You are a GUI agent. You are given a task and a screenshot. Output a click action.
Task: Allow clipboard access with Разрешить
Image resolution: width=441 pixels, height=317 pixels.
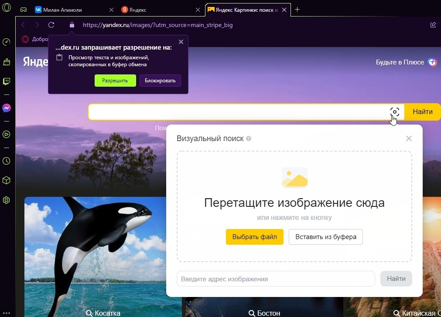(x=115, y=81)
